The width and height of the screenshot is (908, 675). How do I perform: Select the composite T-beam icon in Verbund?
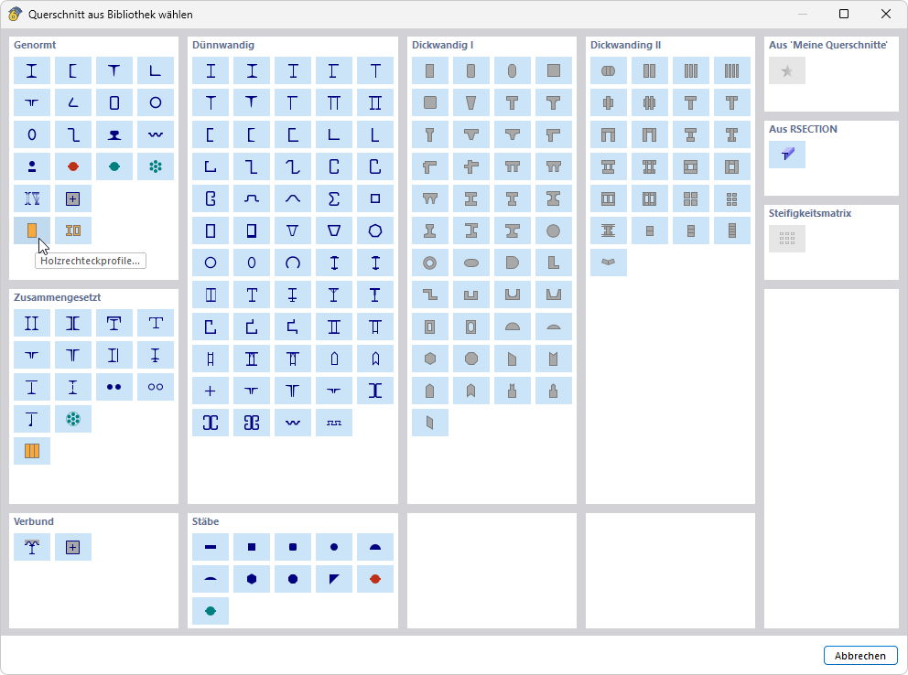tap(32, 547)
